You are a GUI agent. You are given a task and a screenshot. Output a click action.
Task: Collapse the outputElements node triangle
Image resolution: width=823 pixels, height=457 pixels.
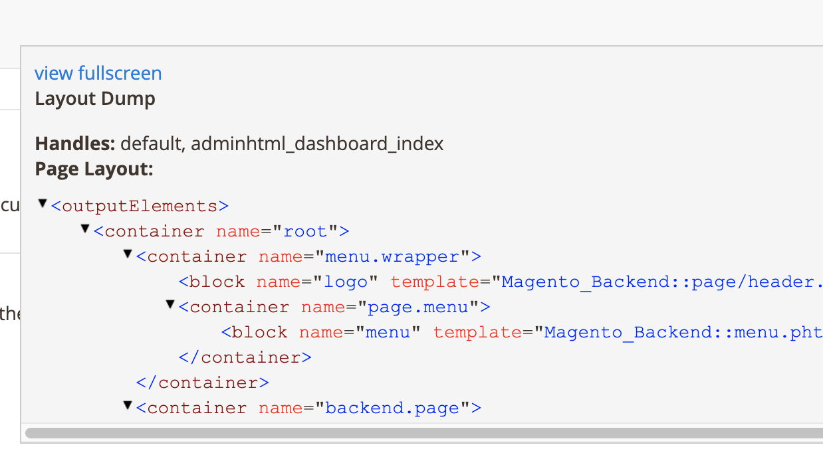[43, 204]
